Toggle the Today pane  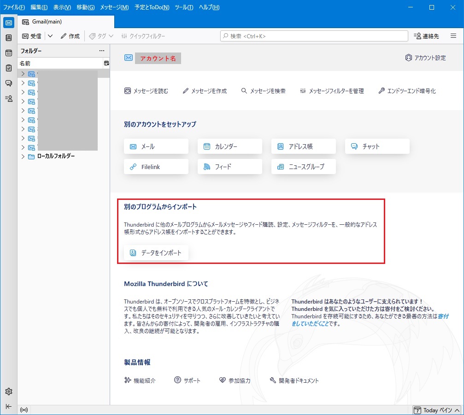(x=437, y=410)
